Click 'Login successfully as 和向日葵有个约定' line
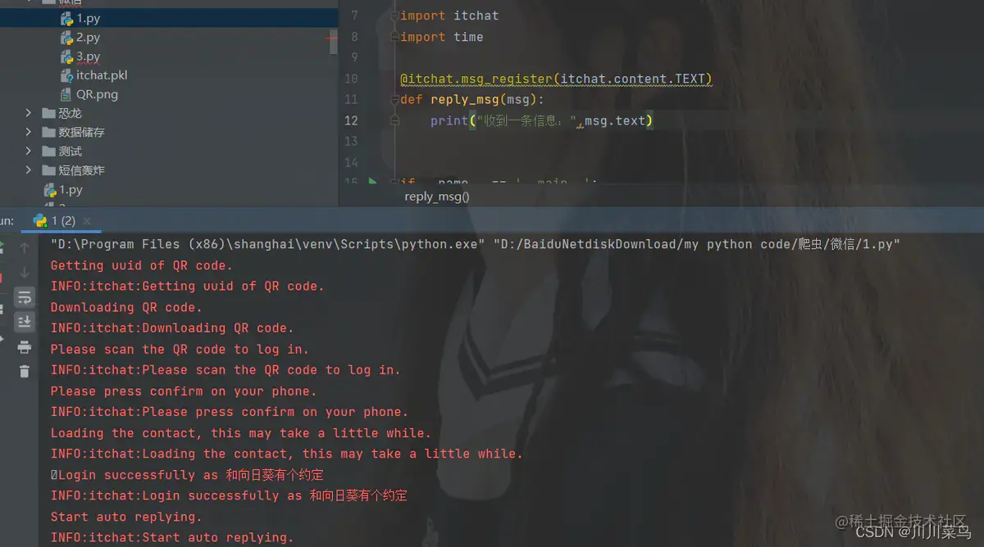The image size is (984, 547). click(188, 475)
